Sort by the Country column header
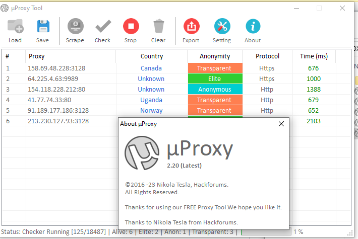The width and height of the screenshot is (358, 239). point(151,56)
